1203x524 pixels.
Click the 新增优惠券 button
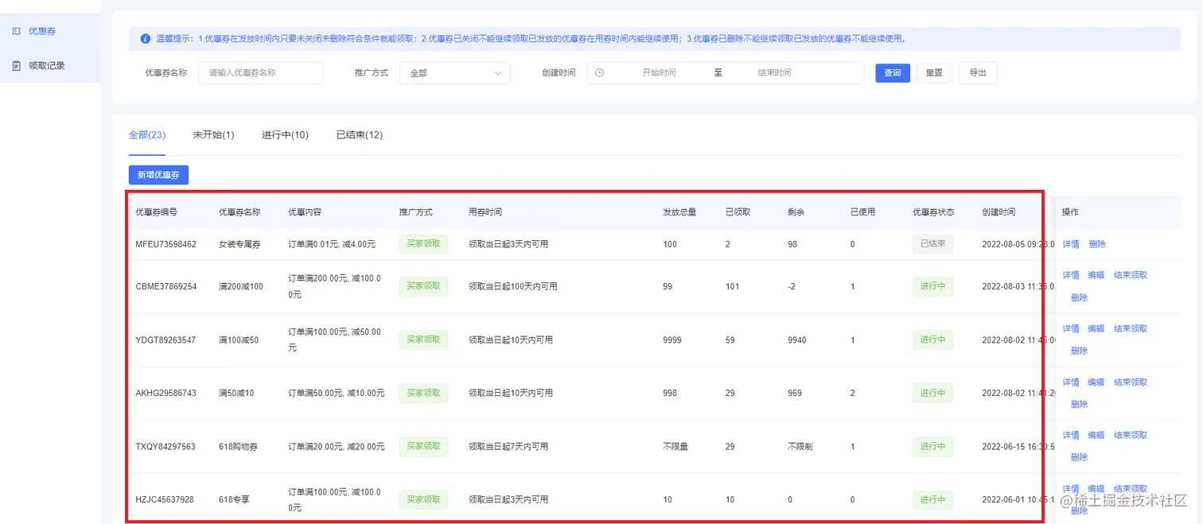tap(158, 175)
